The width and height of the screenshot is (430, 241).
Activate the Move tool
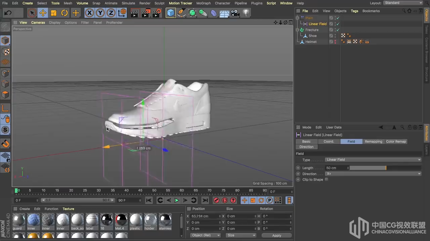43,13
